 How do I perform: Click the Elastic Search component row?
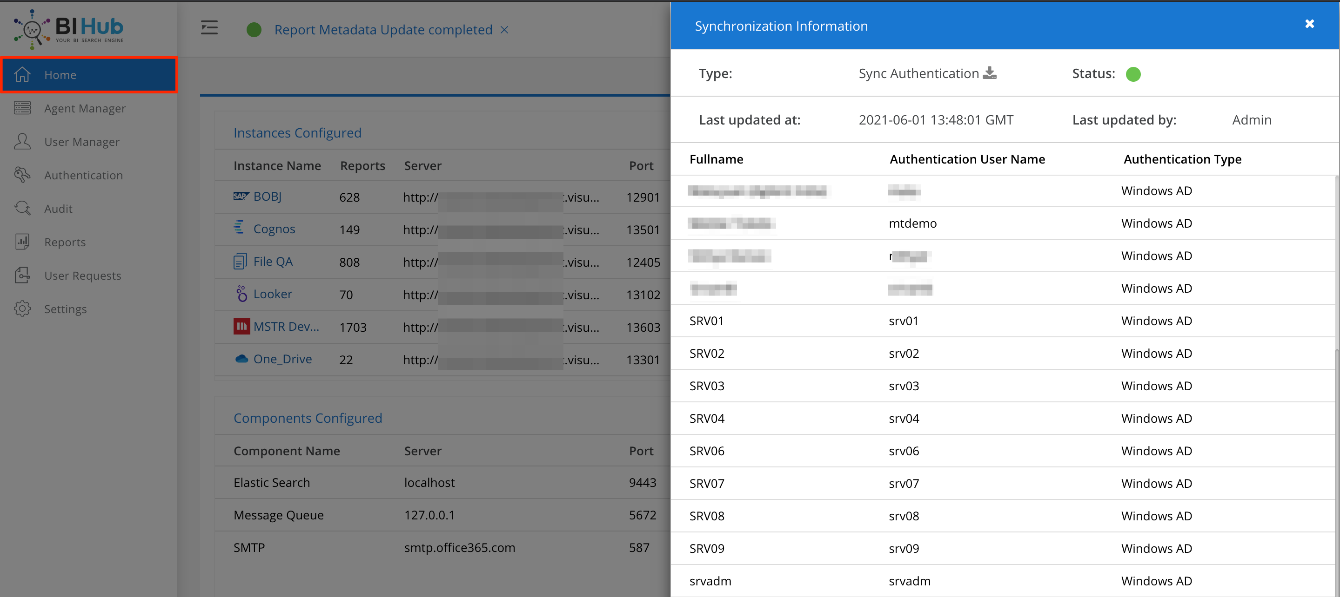[x=442, y=483]
